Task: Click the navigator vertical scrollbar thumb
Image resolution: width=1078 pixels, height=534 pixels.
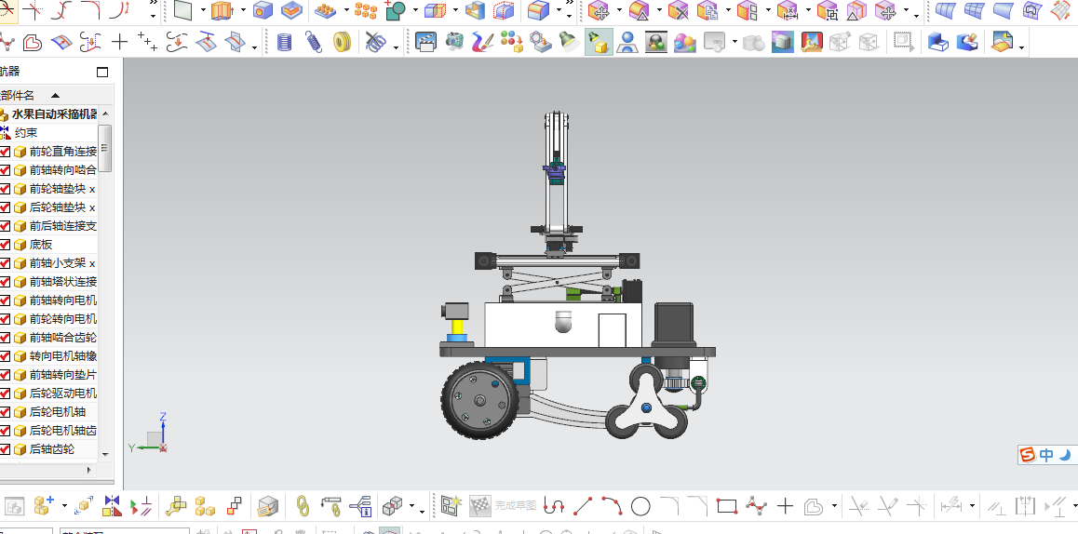Action: click(105, 148)
